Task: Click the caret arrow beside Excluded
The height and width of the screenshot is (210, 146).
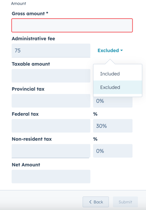Action: 121,50
